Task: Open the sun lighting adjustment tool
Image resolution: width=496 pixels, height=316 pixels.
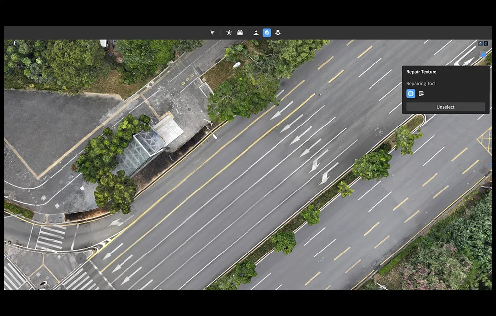Action: (229, 33)
